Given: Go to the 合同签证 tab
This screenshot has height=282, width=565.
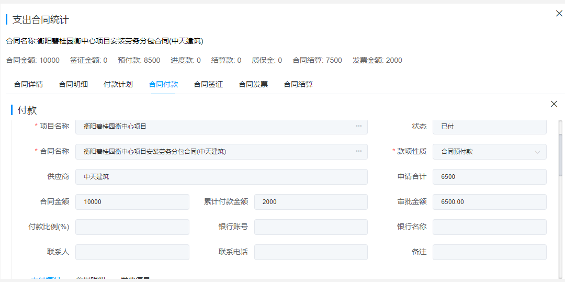Looking at the screenshot, I should (208, 85).
